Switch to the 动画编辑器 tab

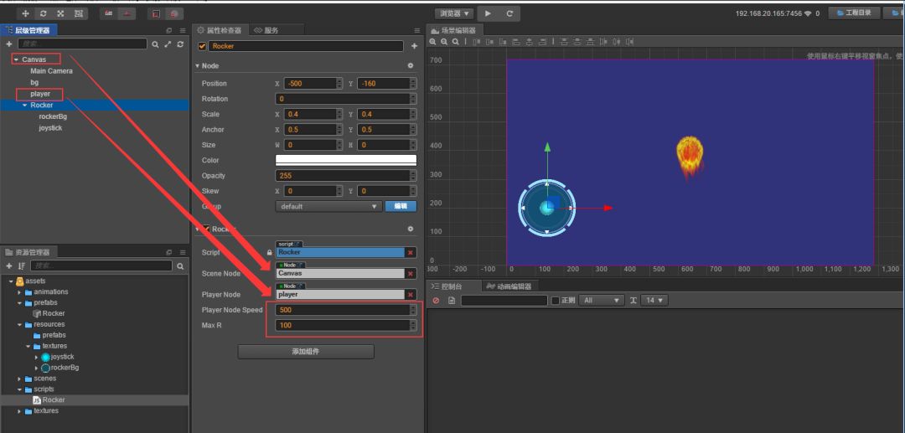pos(509,286)
